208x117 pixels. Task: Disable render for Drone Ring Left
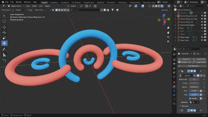click(x=205, y=22)
